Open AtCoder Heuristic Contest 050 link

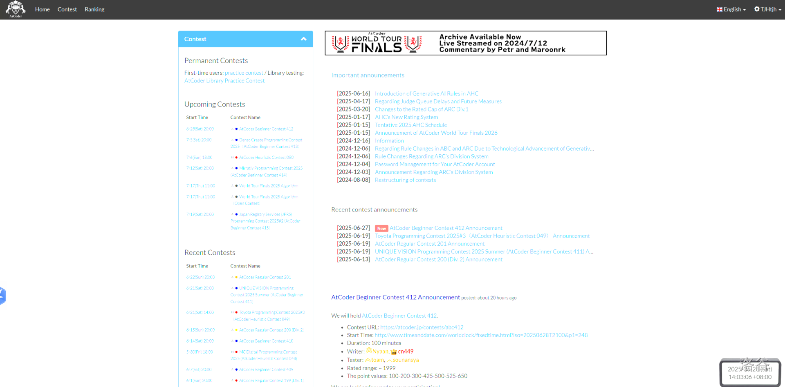click(266, 158)
